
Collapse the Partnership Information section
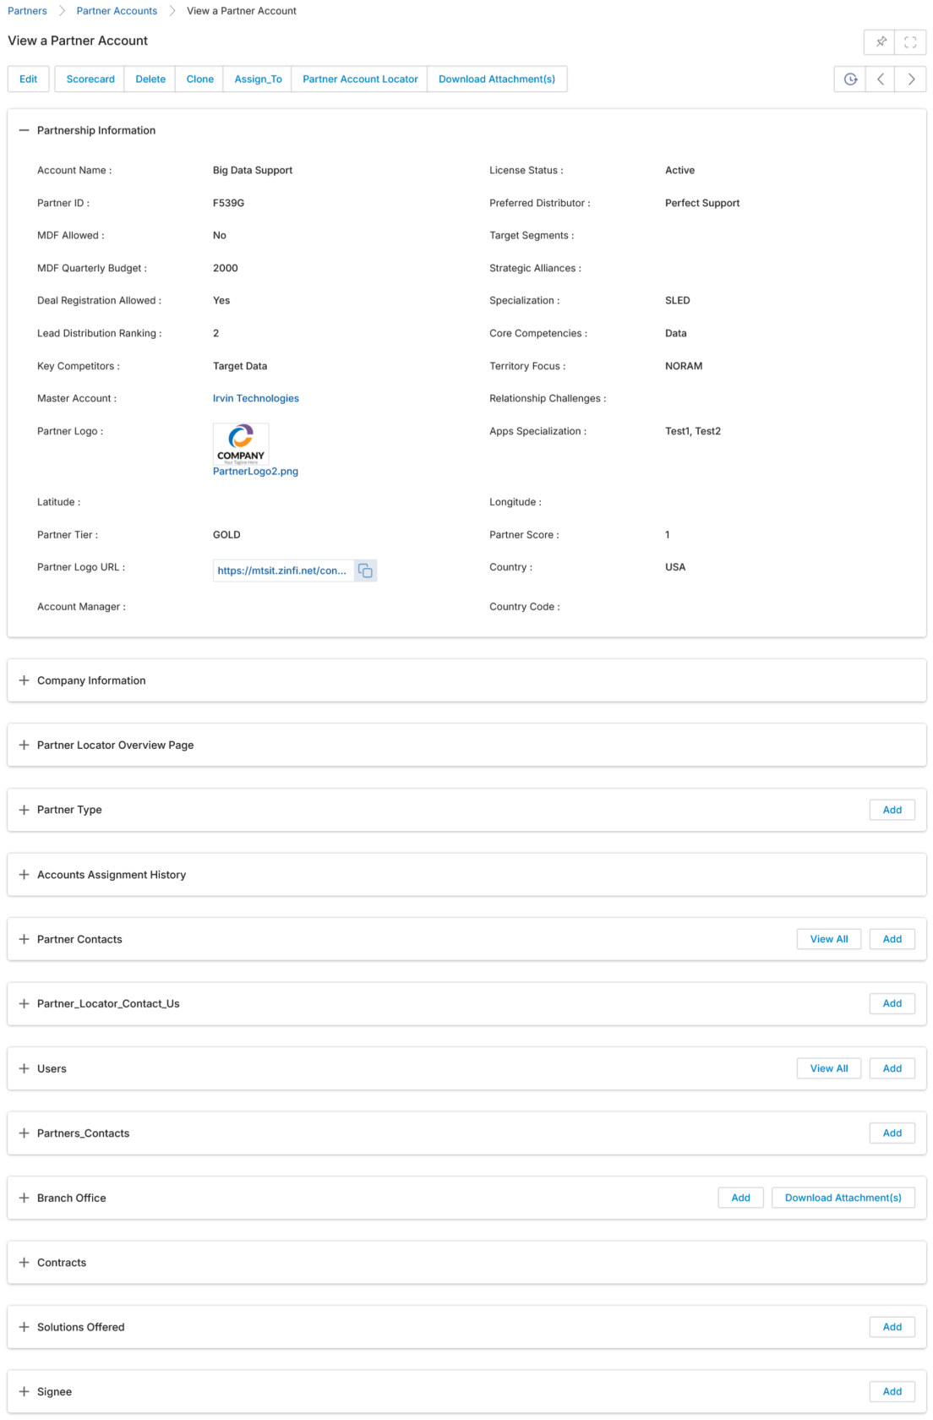coord(24,130)
